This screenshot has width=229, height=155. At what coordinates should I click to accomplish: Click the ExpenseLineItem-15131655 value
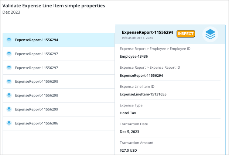[x=143, y=94]
